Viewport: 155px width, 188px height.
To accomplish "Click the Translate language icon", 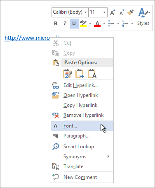I will click(56, 166).
